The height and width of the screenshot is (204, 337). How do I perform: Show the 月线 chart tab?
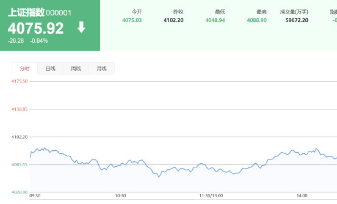click(x=101, y=69)
